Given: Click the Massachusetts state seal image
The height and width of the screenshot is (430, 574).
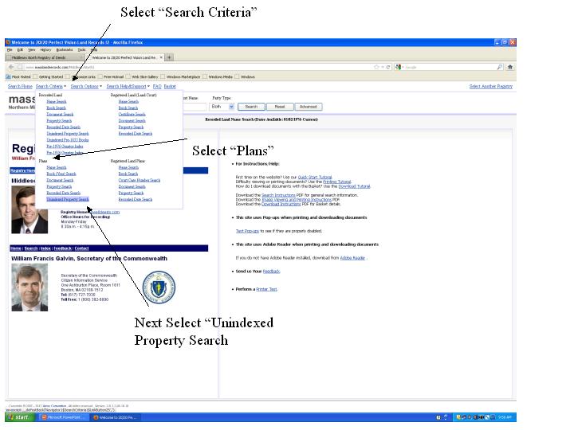Looking at the screenshot, I should [x=159, y=287].
